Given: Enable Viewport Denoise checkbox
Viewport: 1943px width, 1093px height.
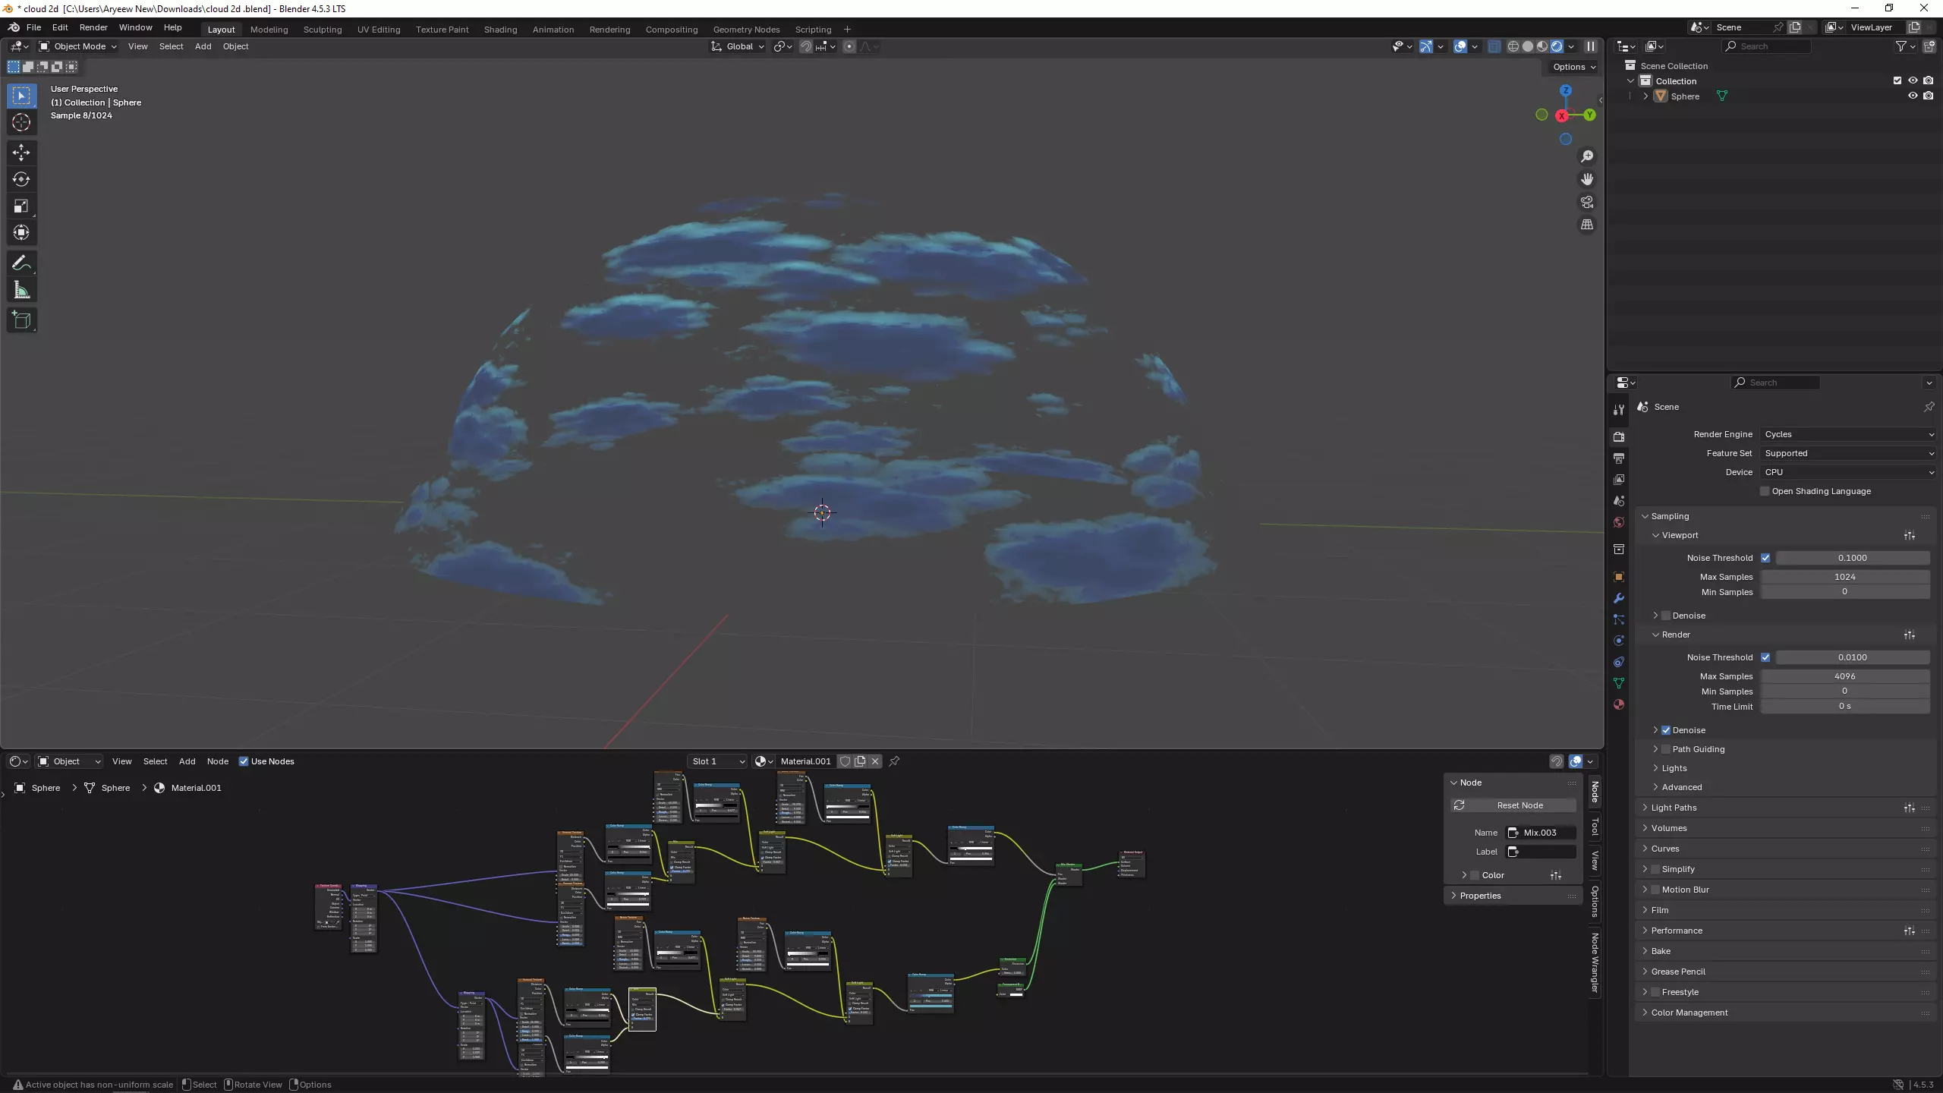Looking at the screenshot, I should pyautogui.click(x=1666, y=616).
